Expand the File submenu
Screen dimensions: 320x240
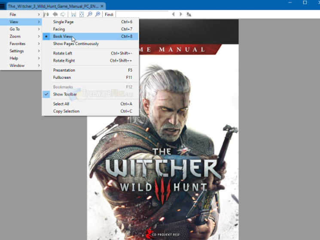click(x=21, y=15)
